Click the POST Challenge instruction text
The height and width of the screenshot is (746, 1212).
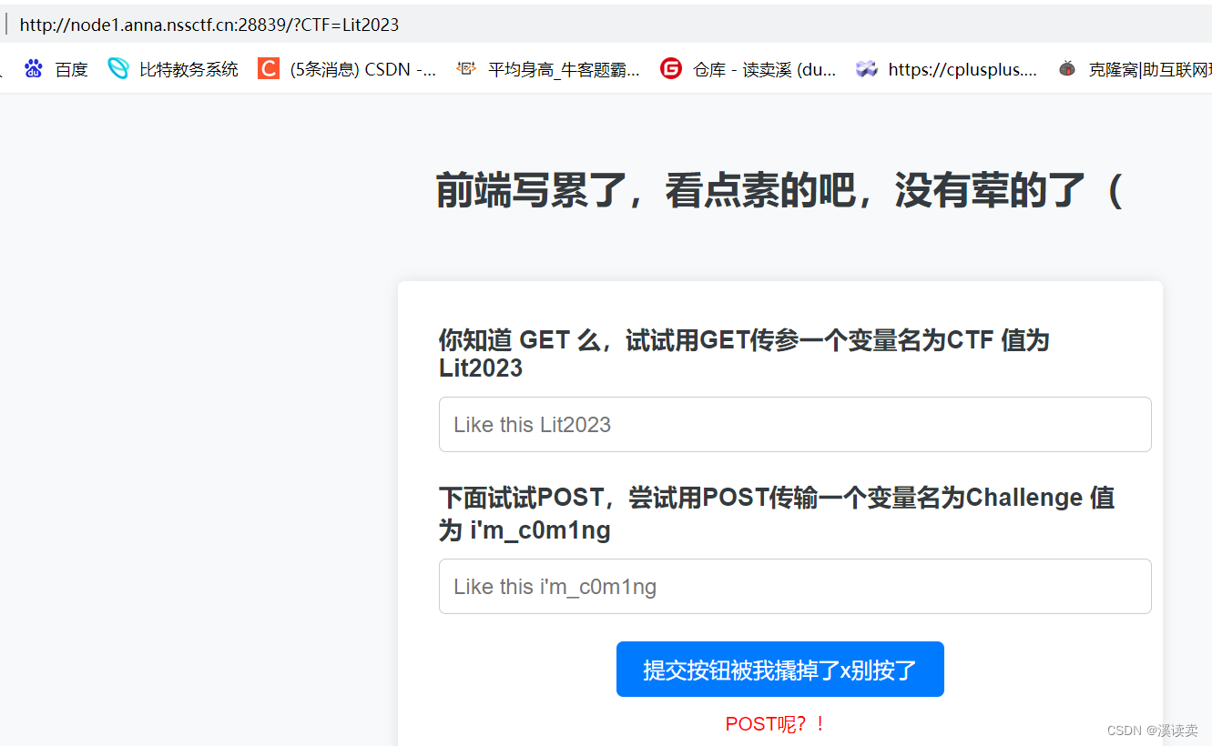click(777, 513)
